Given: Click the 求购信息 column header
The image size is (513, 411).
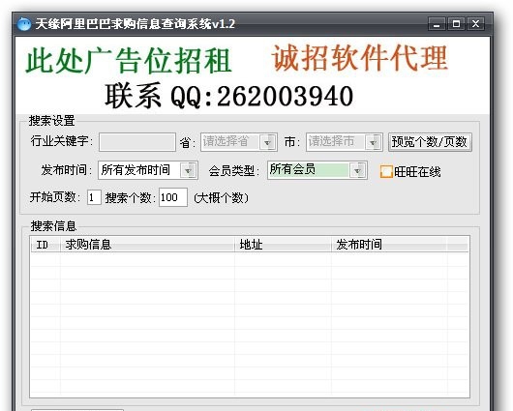Looking at the screenshot, I should pos(147,245).
